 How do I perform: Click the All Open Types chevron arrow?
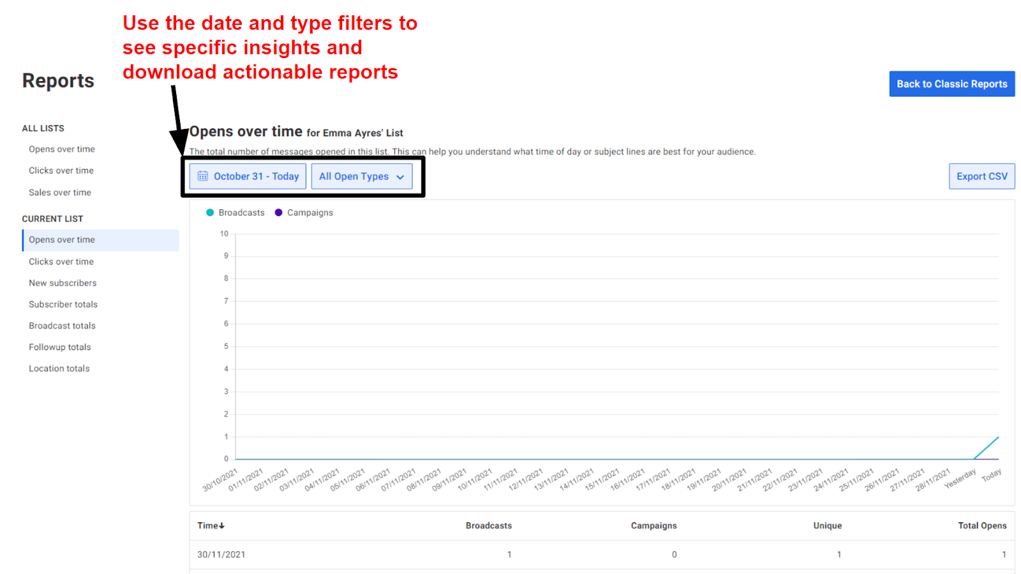pos(400,177)
